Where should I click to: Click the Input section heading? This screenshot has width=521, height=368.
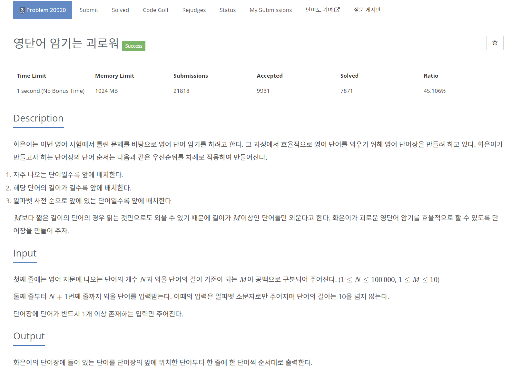click(25, 253)
